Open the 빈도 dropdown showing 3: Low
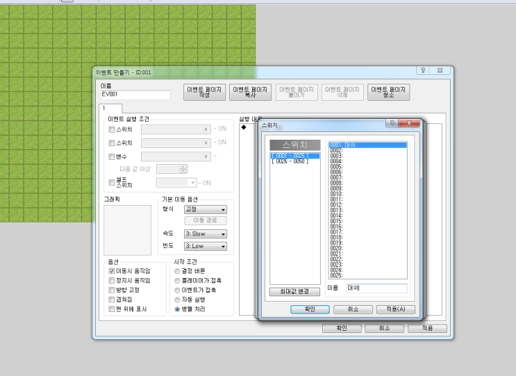The height and width of the screenshot is (376, 516). point(206,246)
